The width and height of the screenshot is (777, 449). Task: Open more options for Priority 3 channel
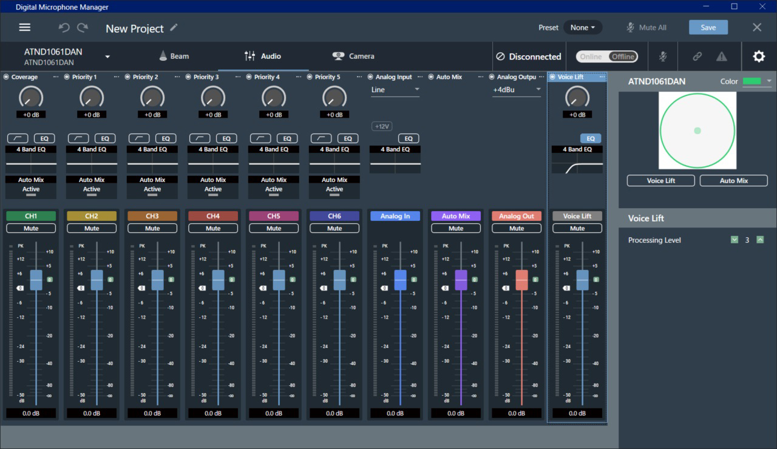[x=238, y=77]
